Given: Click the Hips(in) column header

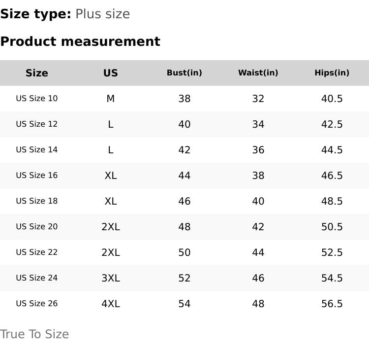Looking at the screenshot, I should pyautogui.click(x=332, y=73).
